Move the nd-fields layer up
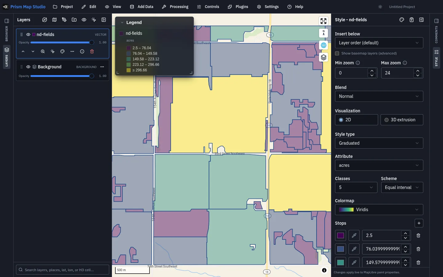This screenshot has width=443, height=277. (x=23, y=51)
